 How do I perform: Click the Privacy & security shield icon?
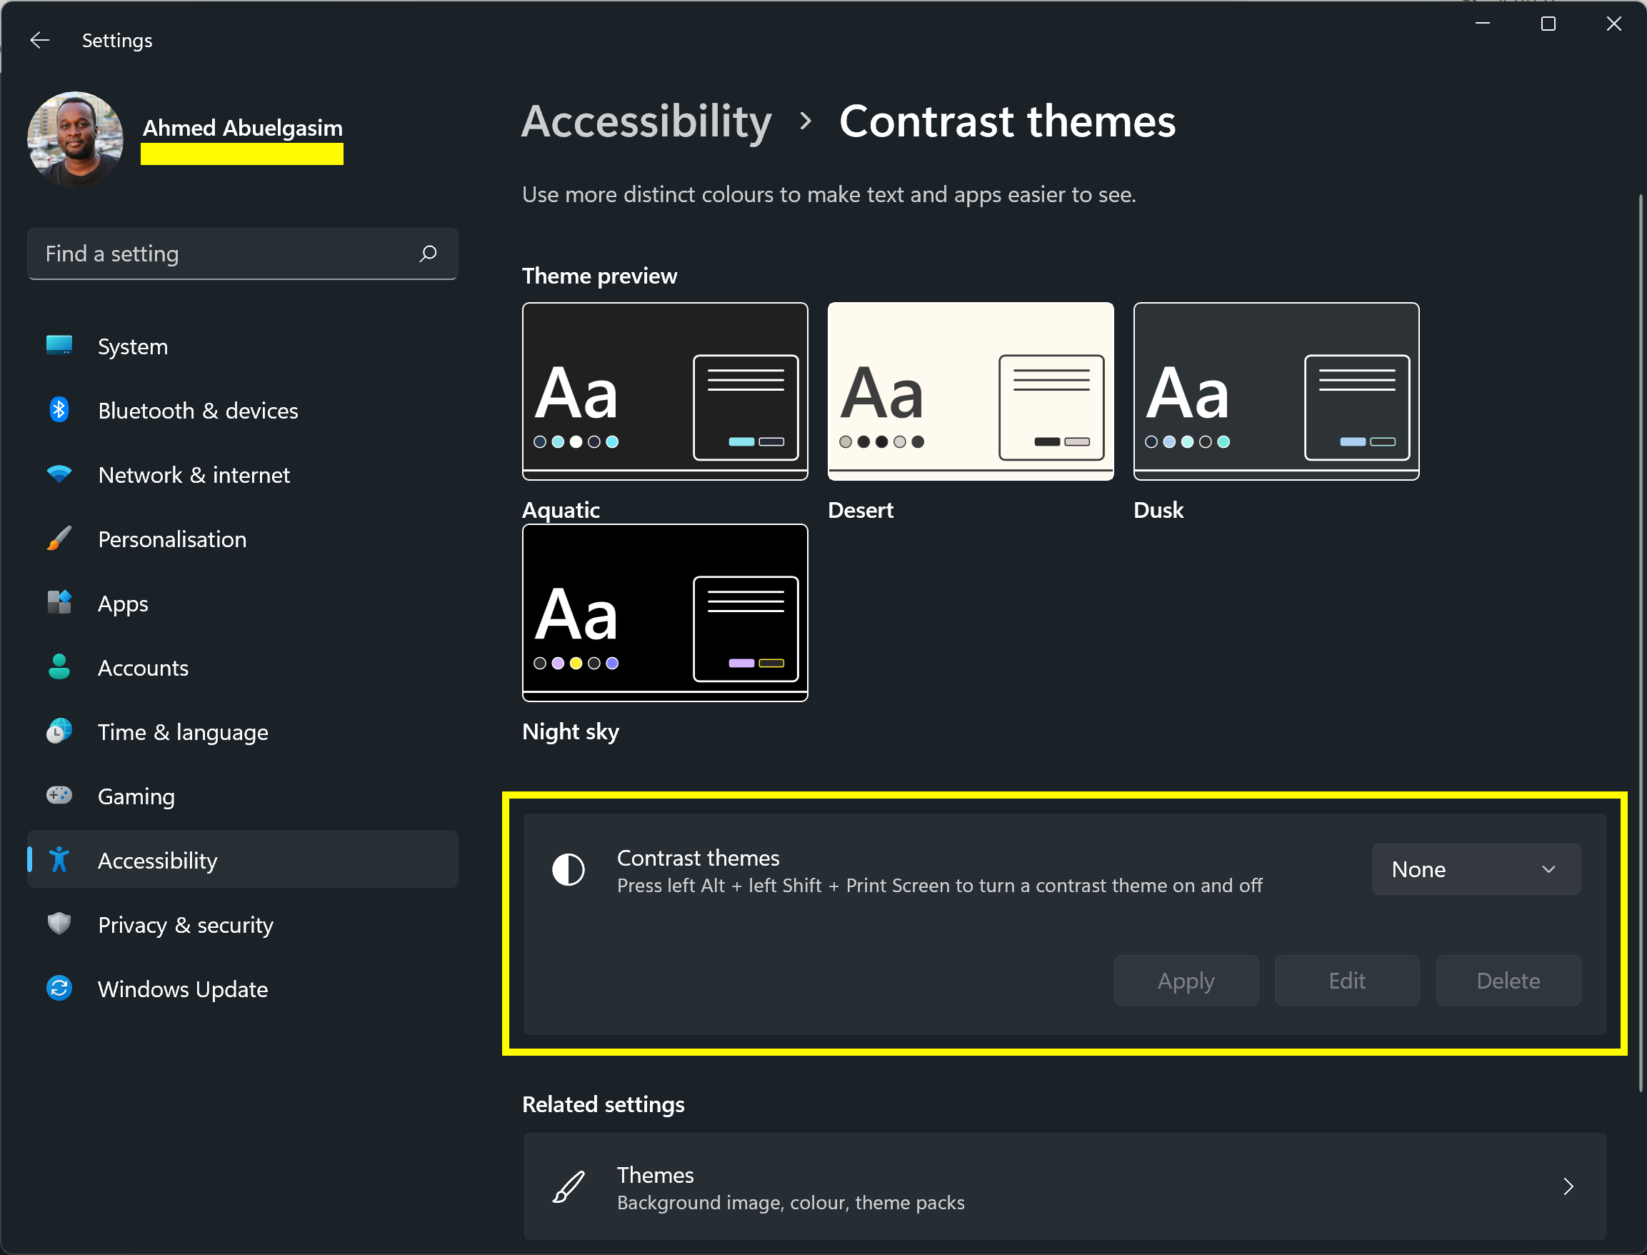59,924
